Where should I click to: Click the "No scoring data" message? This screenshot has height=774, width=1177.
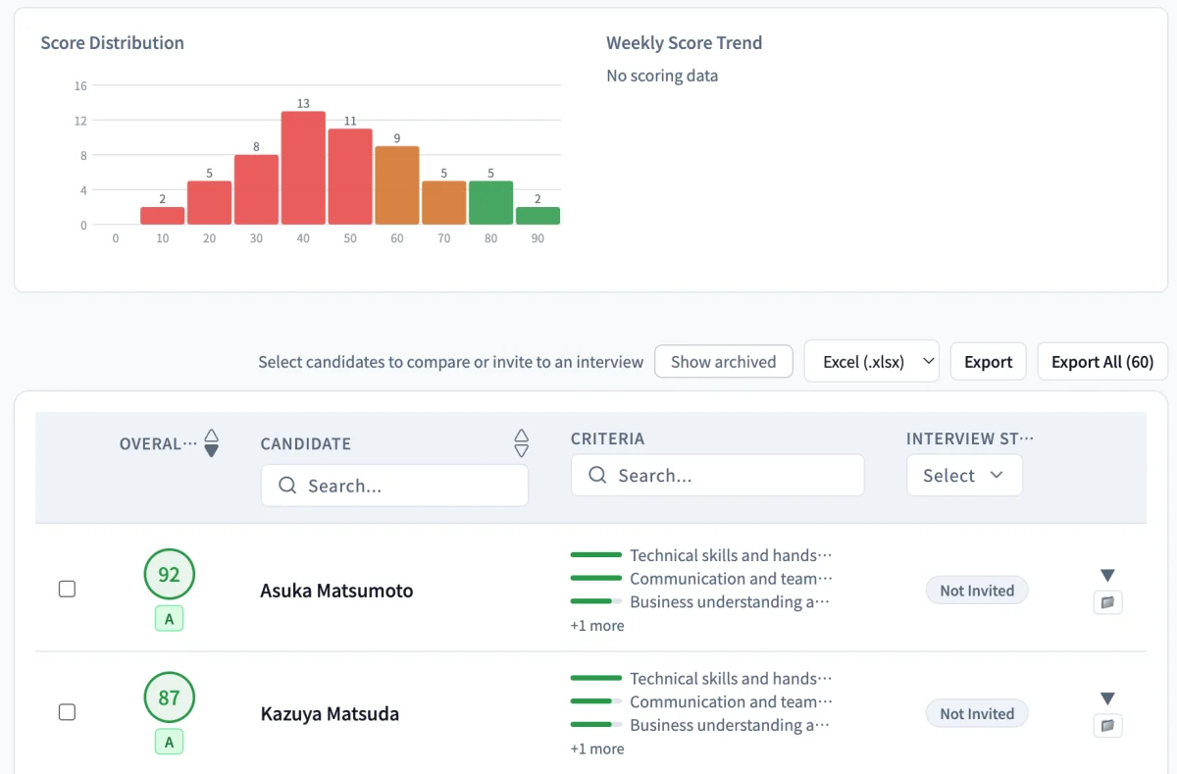point(662,76)
